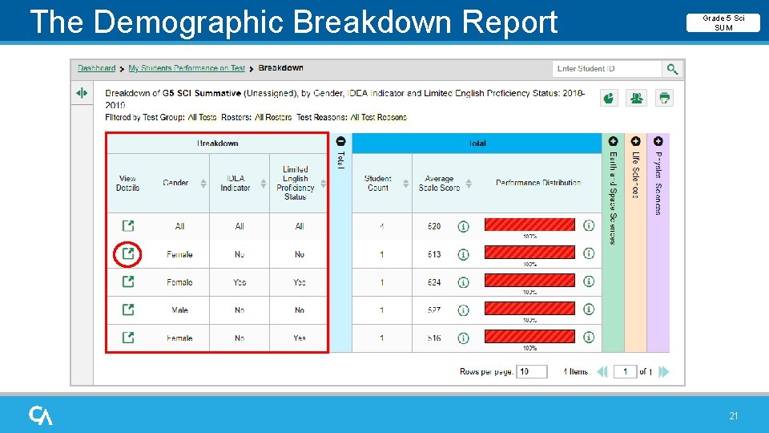Go to the previous page arrow
Screen dimensions: 769x433
602,371
